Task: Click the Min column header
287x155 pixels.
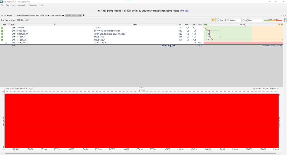Action: [187, 25]
